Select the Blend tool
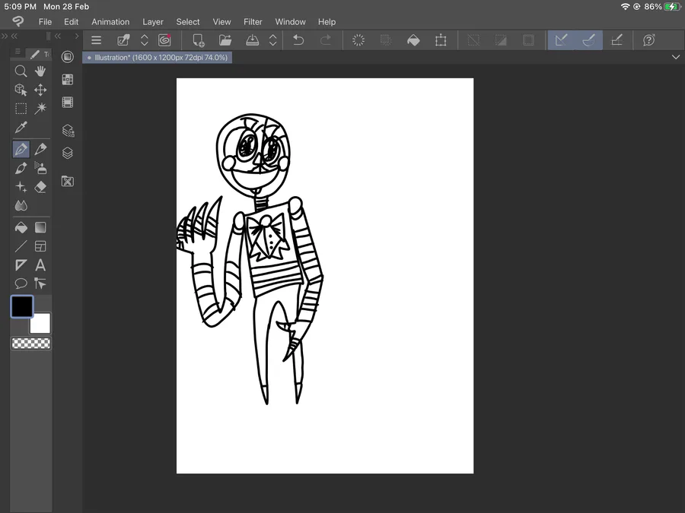This screenshot has height=513, width=685. pos(21,205)
